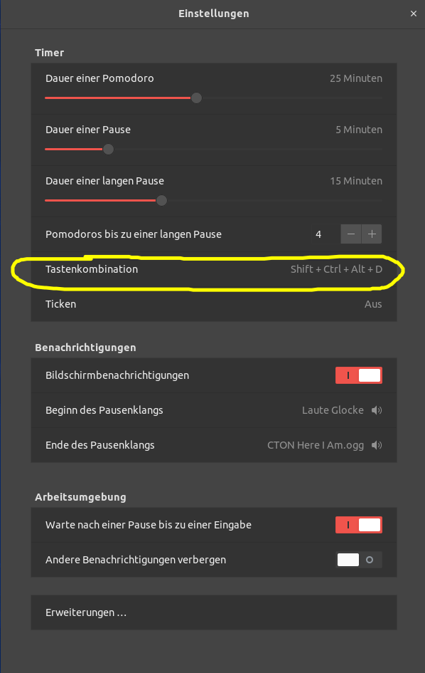The height and width of the screenshot is (673, 425).
Task: Click the Erweiterungen button
Action: point(213,612)
